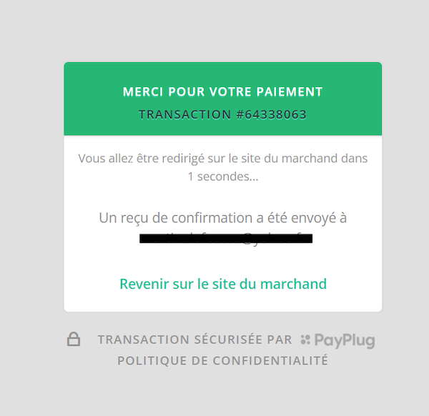This screenshot has height=416, width=429.
Task: Click the Transaction sécurisée par label
Action: [x=194, y=340]
